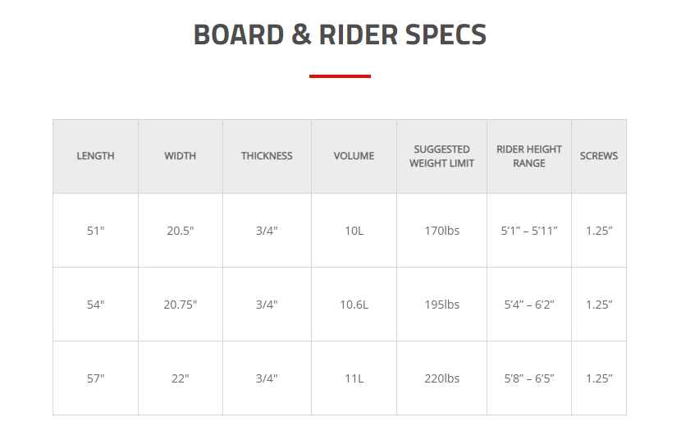
Task: Click the 54" length cell
Action: [95, 305]
